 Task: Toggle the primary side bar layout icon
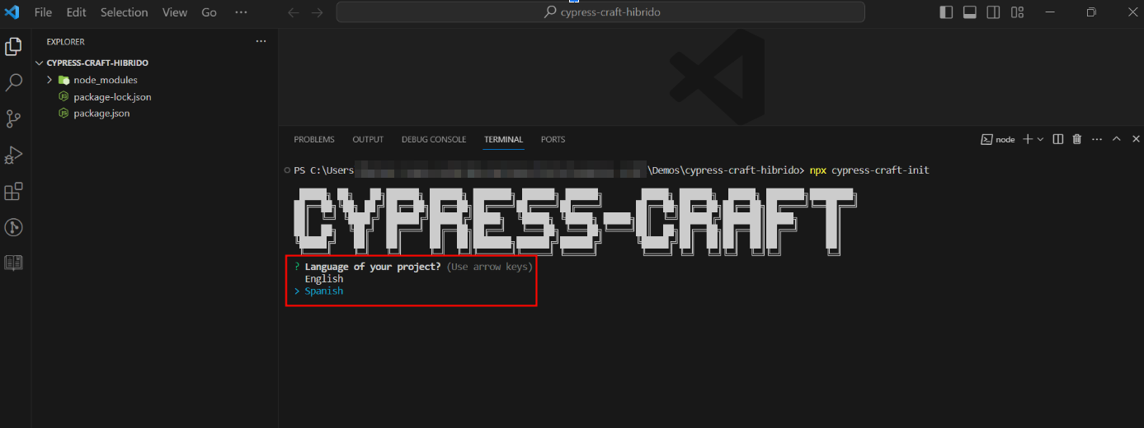point(946,12)
